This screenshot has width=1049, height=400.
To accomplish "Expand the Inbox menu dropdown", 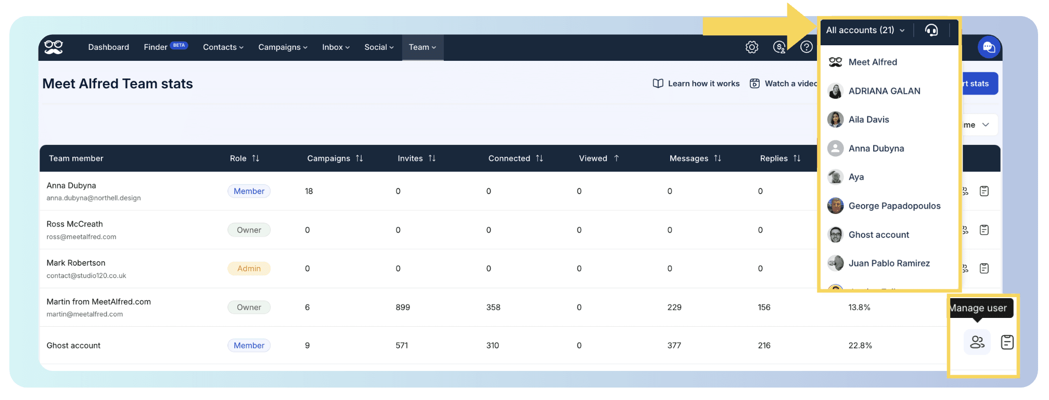I will point(336,47).
